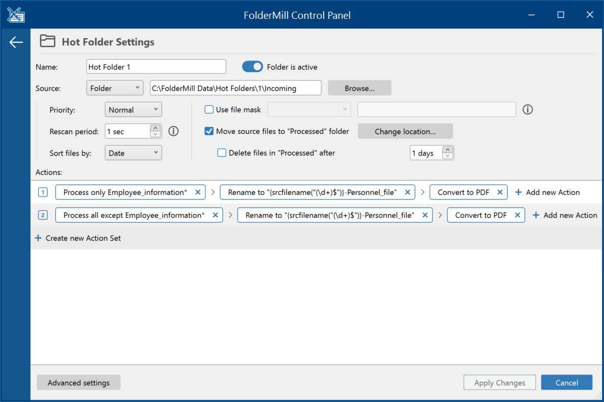Create new Action Set
The image size is (604, 402).
(78, 238)
